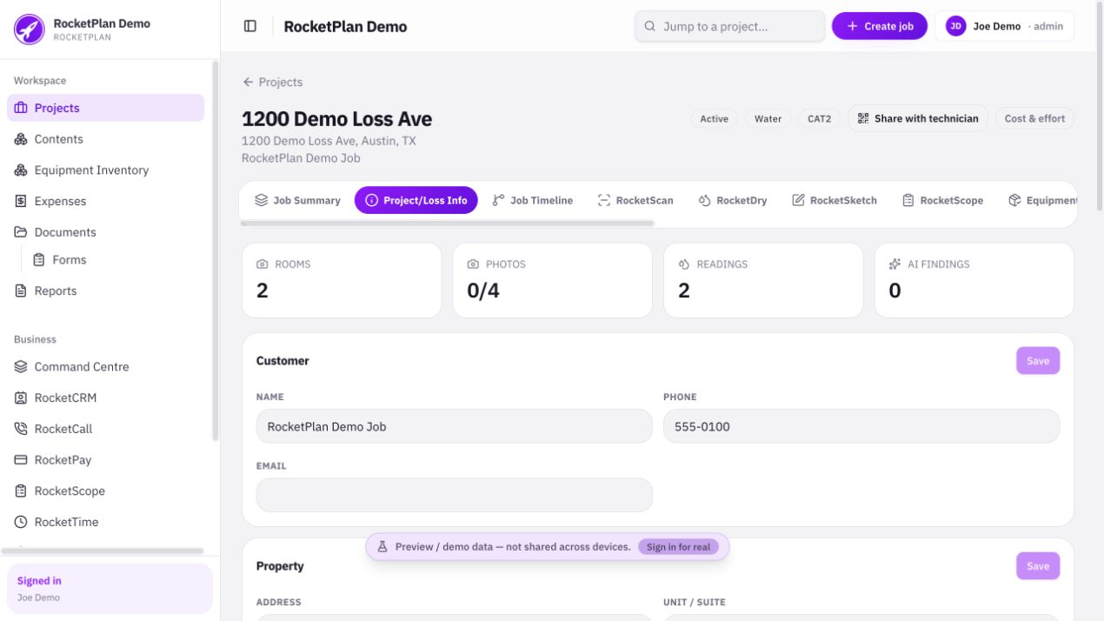Click the customer Name input field

point(454,426)
